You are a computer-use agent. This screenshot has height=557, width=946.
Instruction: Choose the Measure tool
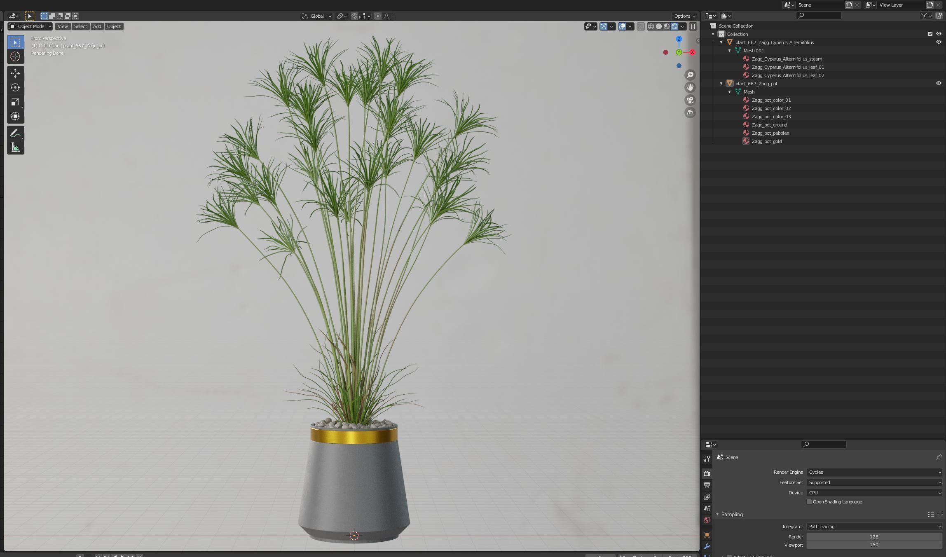15,148
